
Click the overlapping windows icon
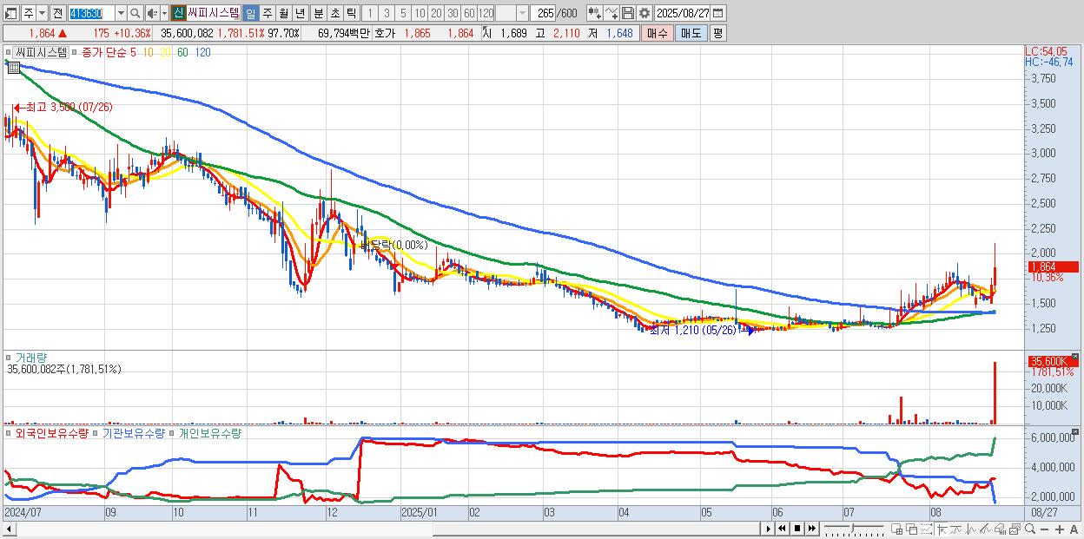(912, 529)
